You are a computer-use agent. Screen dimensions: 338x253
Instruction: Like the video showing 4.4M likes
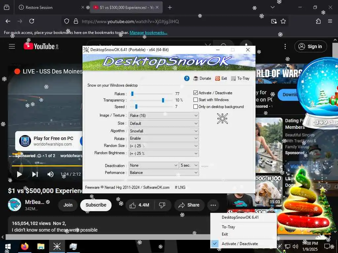click(x=140, y=205)
